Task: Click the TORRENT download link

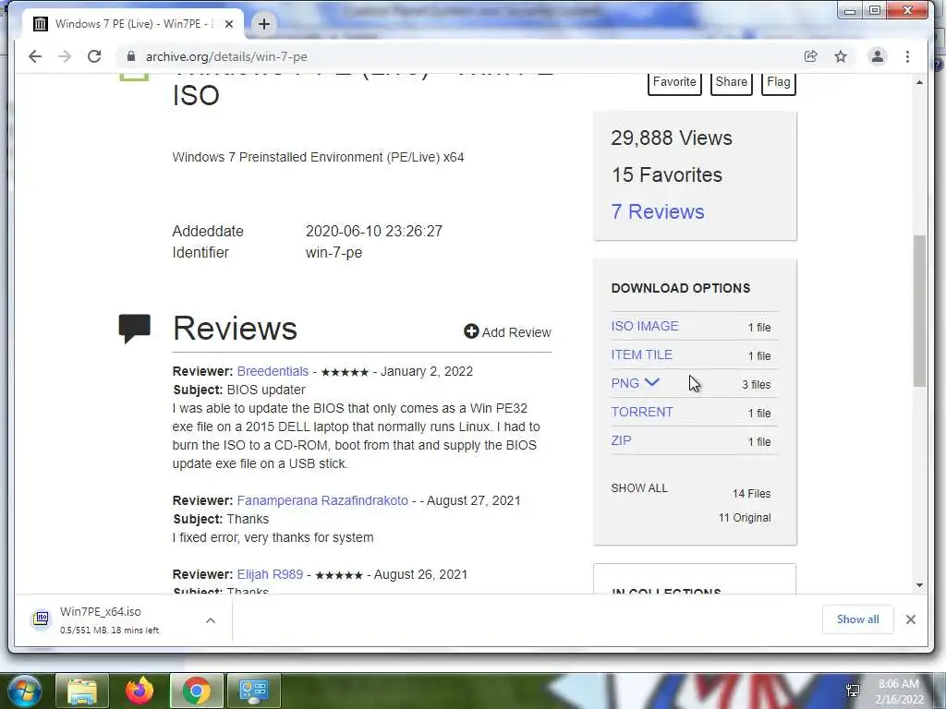Action: click(642, 413)
